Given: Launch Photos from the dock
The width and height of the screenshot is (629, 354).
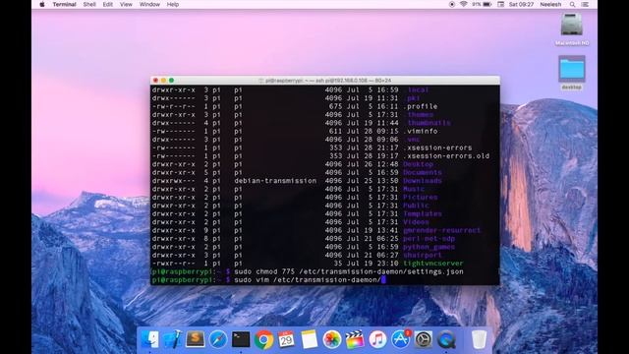Looking at the screenshot, I should [x=332, y=339].
